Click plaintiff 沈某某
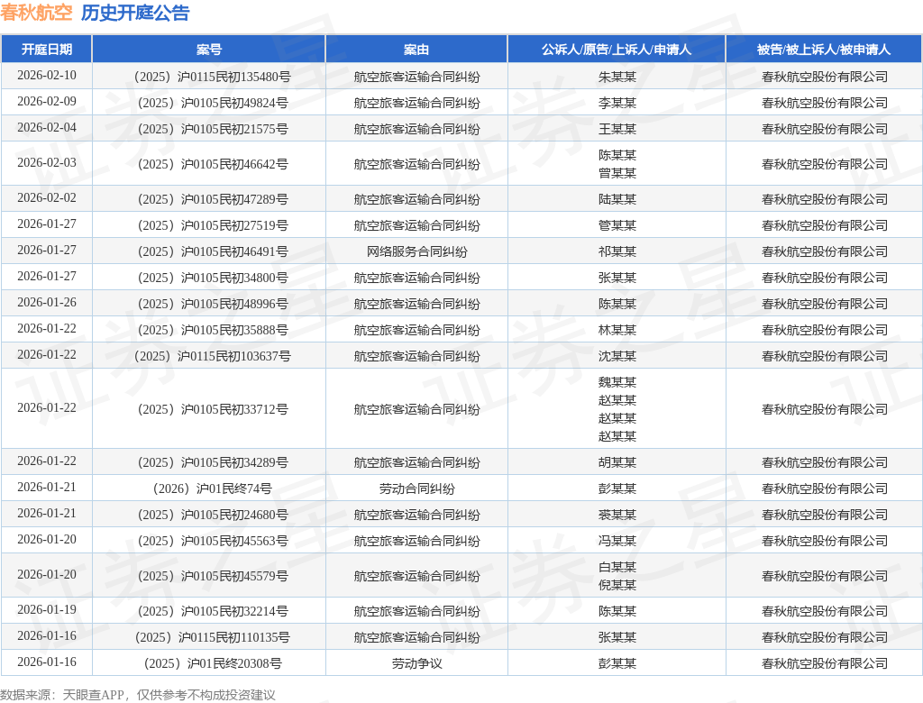This screenshot has width=923, height=703. pos(617,356)
